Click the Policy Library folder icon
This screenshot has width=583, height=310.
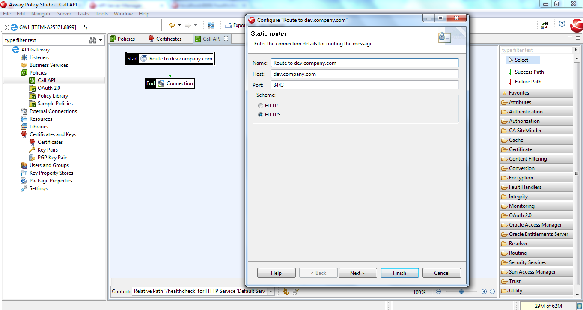point(32,96)
